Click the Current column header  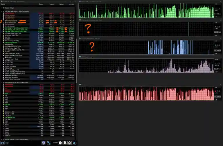coord(41,4)
